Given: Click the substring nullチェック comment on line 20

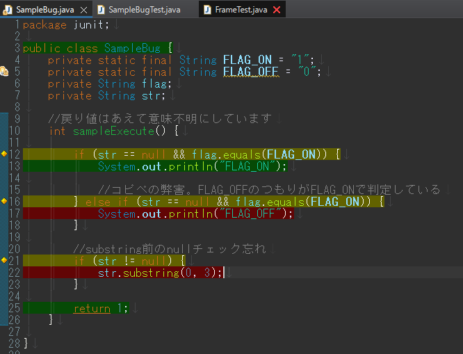Looking at the screenshot, I should point(170,249).
